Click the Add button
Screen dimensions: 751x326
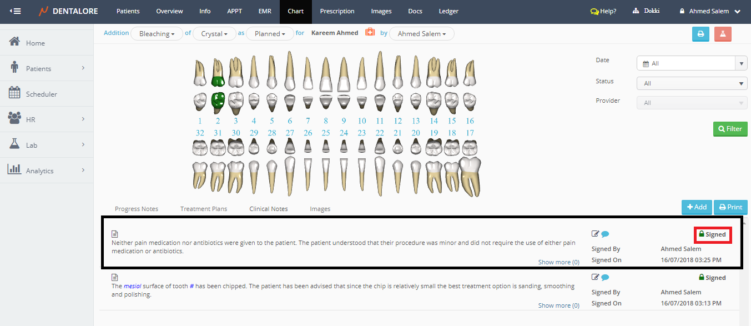[697, 207]
